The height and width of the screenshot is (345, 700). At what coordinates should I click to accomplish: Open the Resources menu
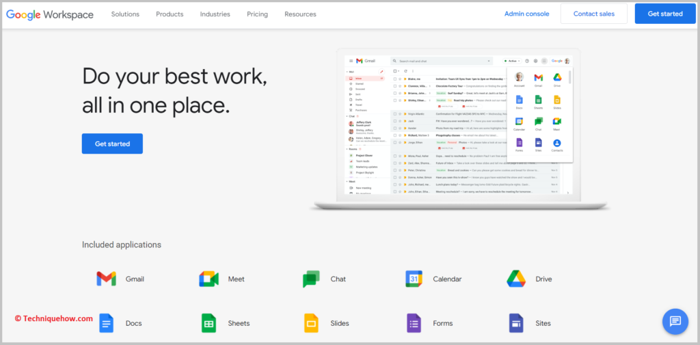301,14
